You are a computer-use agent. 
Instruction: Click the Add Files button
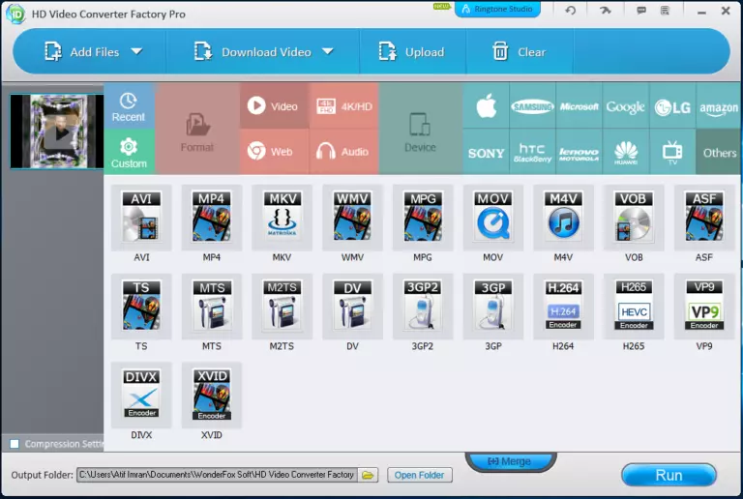(x=81, y=51)
